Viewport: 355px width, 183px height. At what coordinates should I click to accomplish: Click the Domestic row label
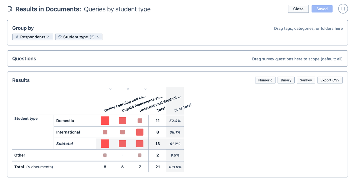(65, 121)
